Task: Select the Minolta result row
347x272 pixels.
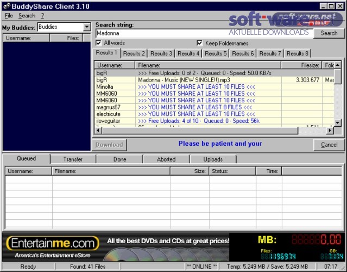Action: pos(214,86)
